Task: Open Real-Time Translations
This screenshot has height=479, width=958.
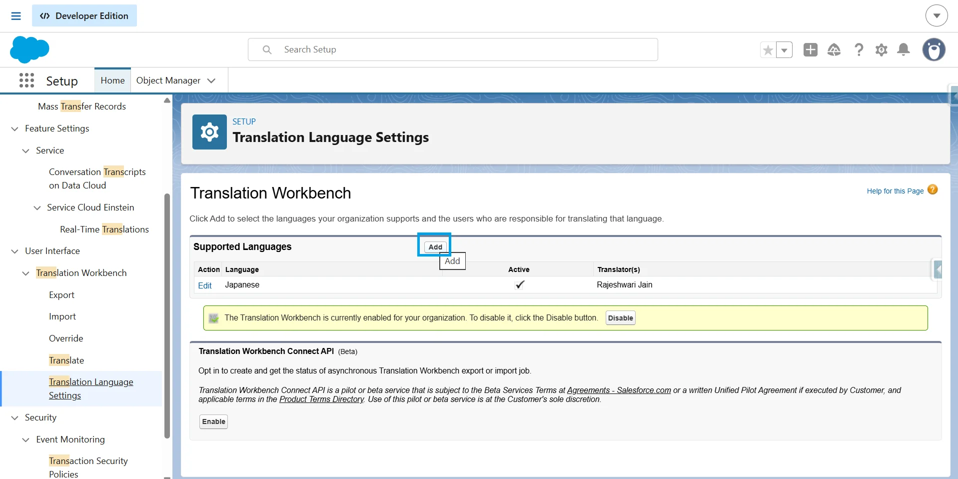Action: (104, 229)
